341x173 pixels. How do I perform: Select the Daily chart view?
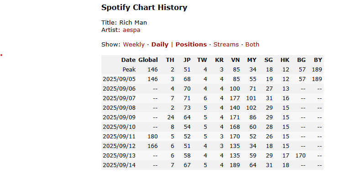pos(160,45)
